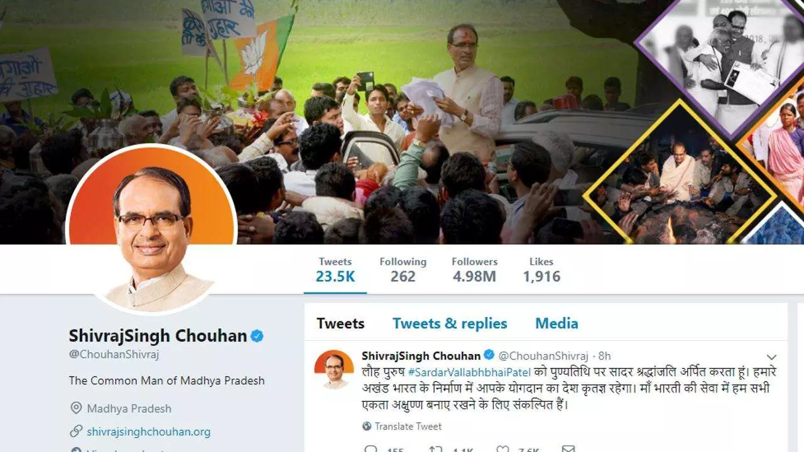Switch to the Tweets & replies tab

[450, 323]
